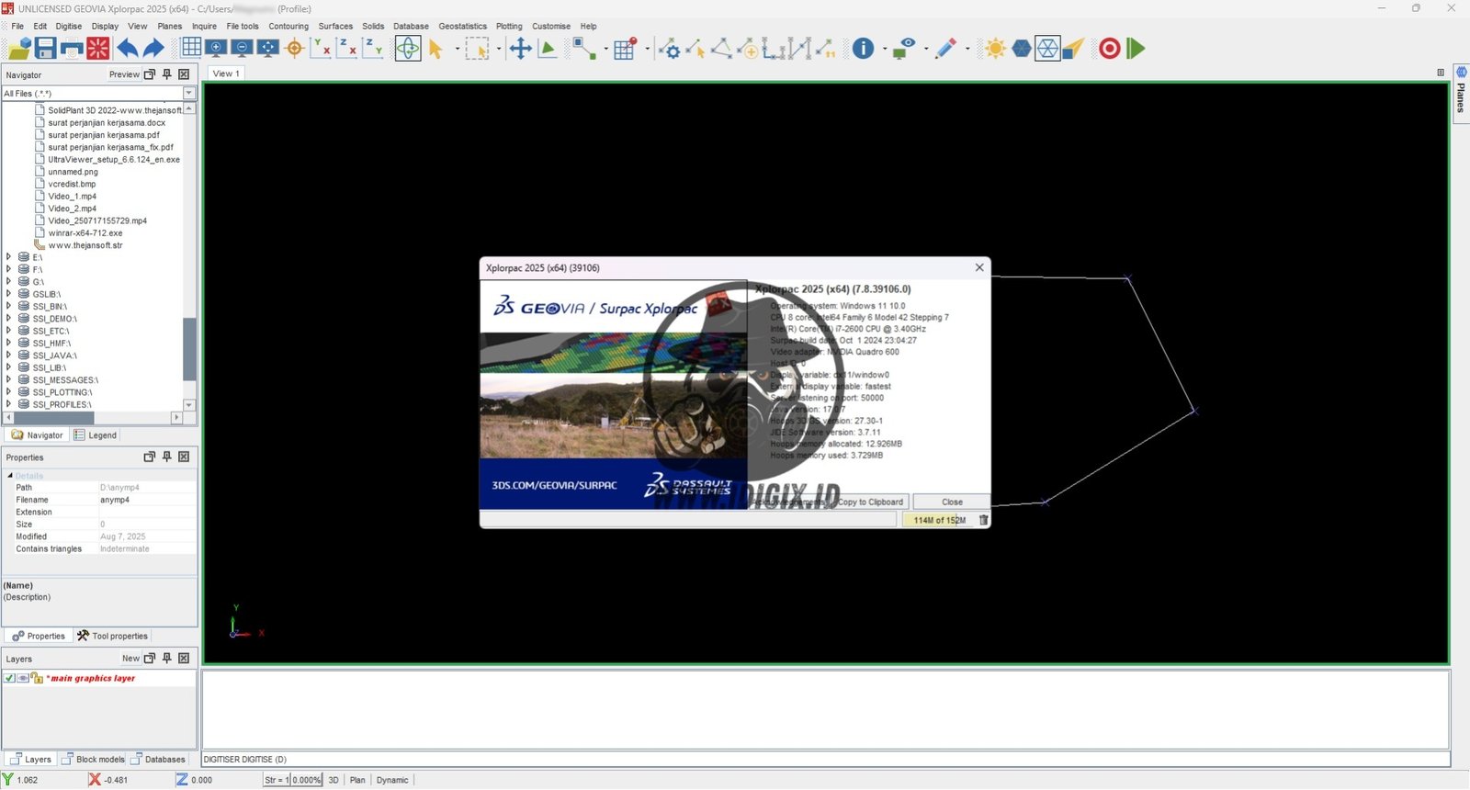Click the red reset graphics icon
1470x790 pixels.
(98, 49)
